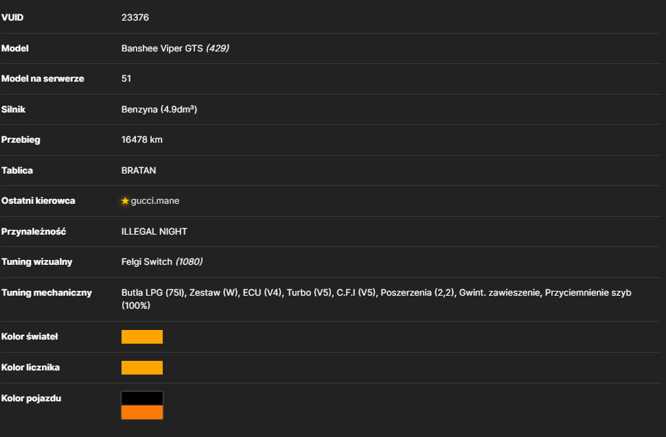Image resolution: width=666 pixels, height=437 pixels.
Task: Click the Benzyna (4.9dm³) engine value
Action: click(159, 110)
